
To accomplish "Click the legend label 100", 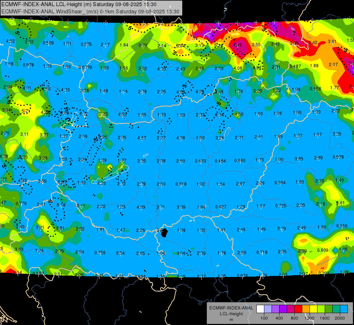I will pos(264,318).
